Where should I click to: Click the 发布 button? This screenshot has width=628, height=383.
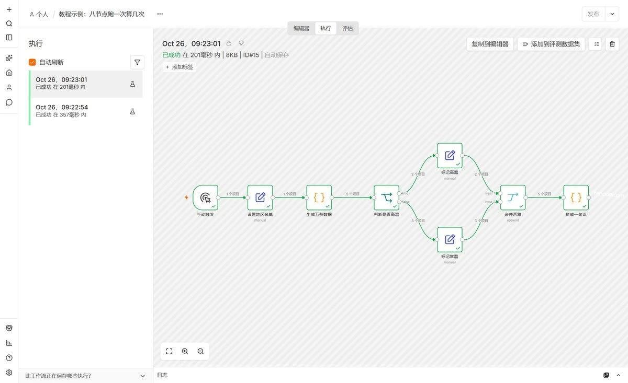[593, 14]
